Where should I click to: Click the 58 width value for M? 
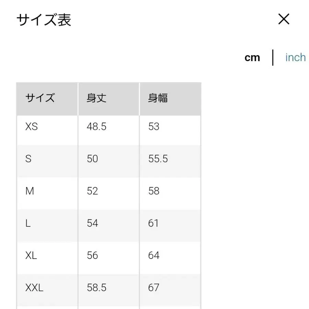pos(153,191)
